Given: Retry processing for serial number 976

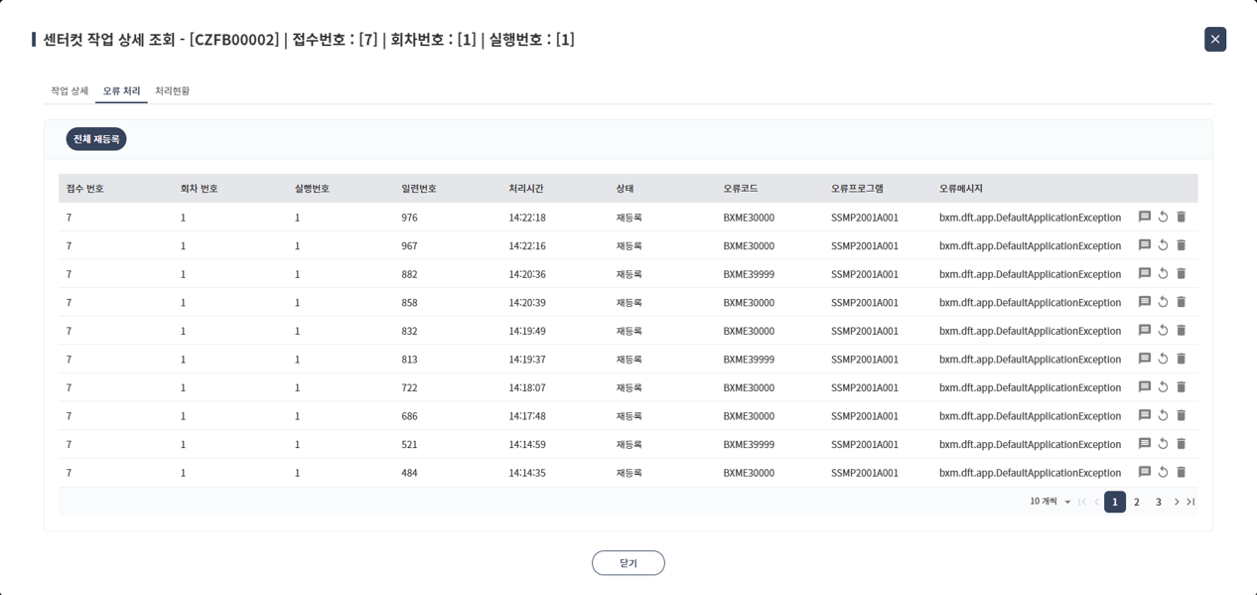Looking at the screenshot, I should point(1162,217).
